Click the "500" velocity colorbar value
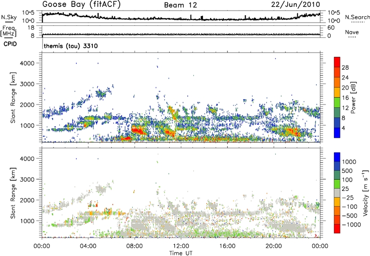This screenshot has width=370, height=256. (347, 171)
